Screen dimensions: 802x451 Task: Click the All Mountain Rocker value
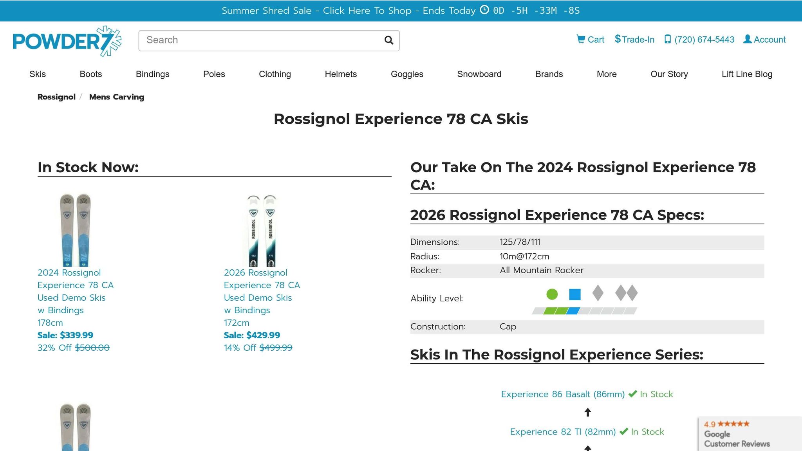tap(542, 270)
